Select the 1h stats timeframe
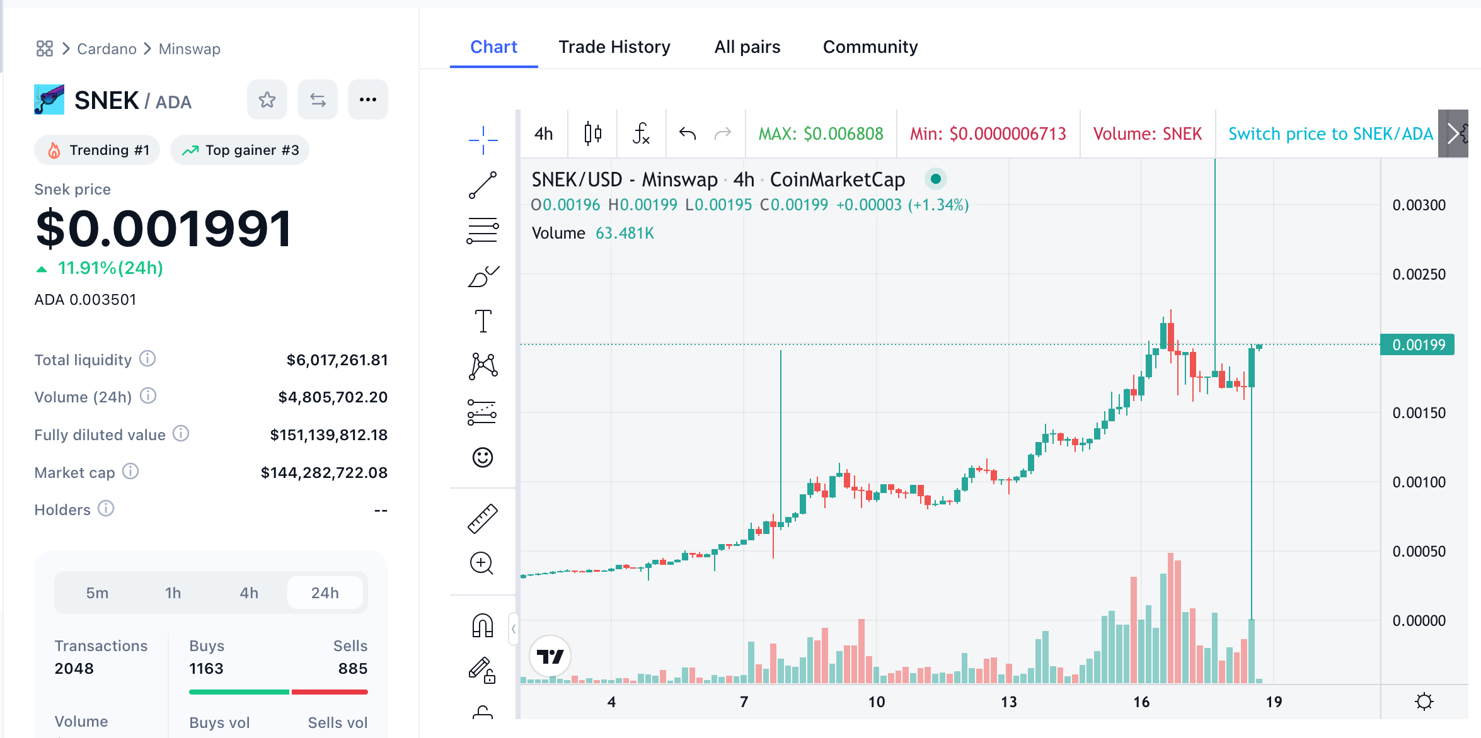The height and width of the screenshot is (738, 1481). pos(173,593)
